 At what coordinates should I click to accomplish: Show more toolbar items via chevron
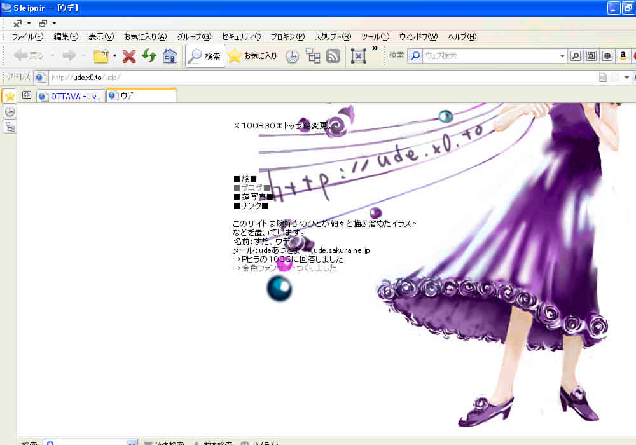pyautogui.click(x=375, y=49)
